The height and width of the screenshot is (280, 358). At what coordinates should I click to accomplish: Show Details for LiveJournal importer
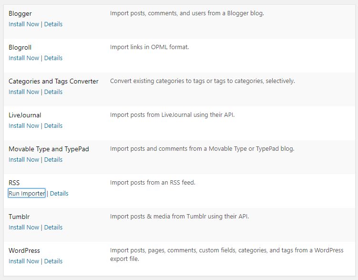pyautogui.click(x=53, y=126)
